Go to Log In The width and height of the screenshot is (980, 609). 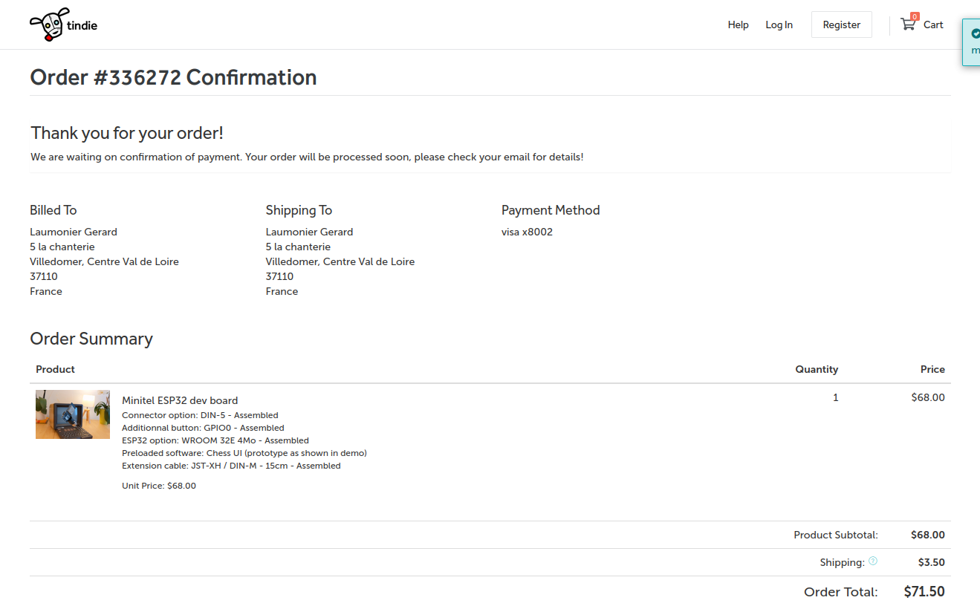point(779,25)
